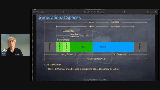Image resolution: width=160 pixels, height=90 pixels.
Task: Click the document file name in title bar
Action: pyautogui.click(x=94, y=10)
